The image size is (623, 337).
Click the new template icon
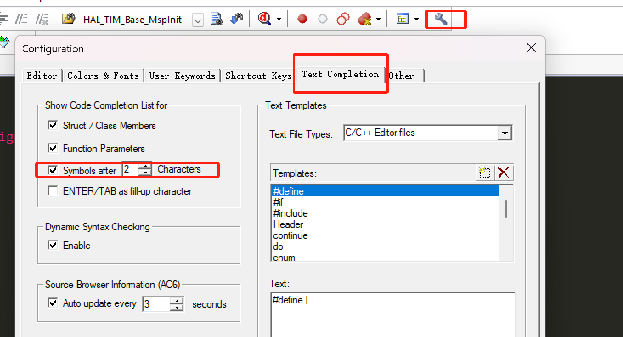[x=485, y=173]
